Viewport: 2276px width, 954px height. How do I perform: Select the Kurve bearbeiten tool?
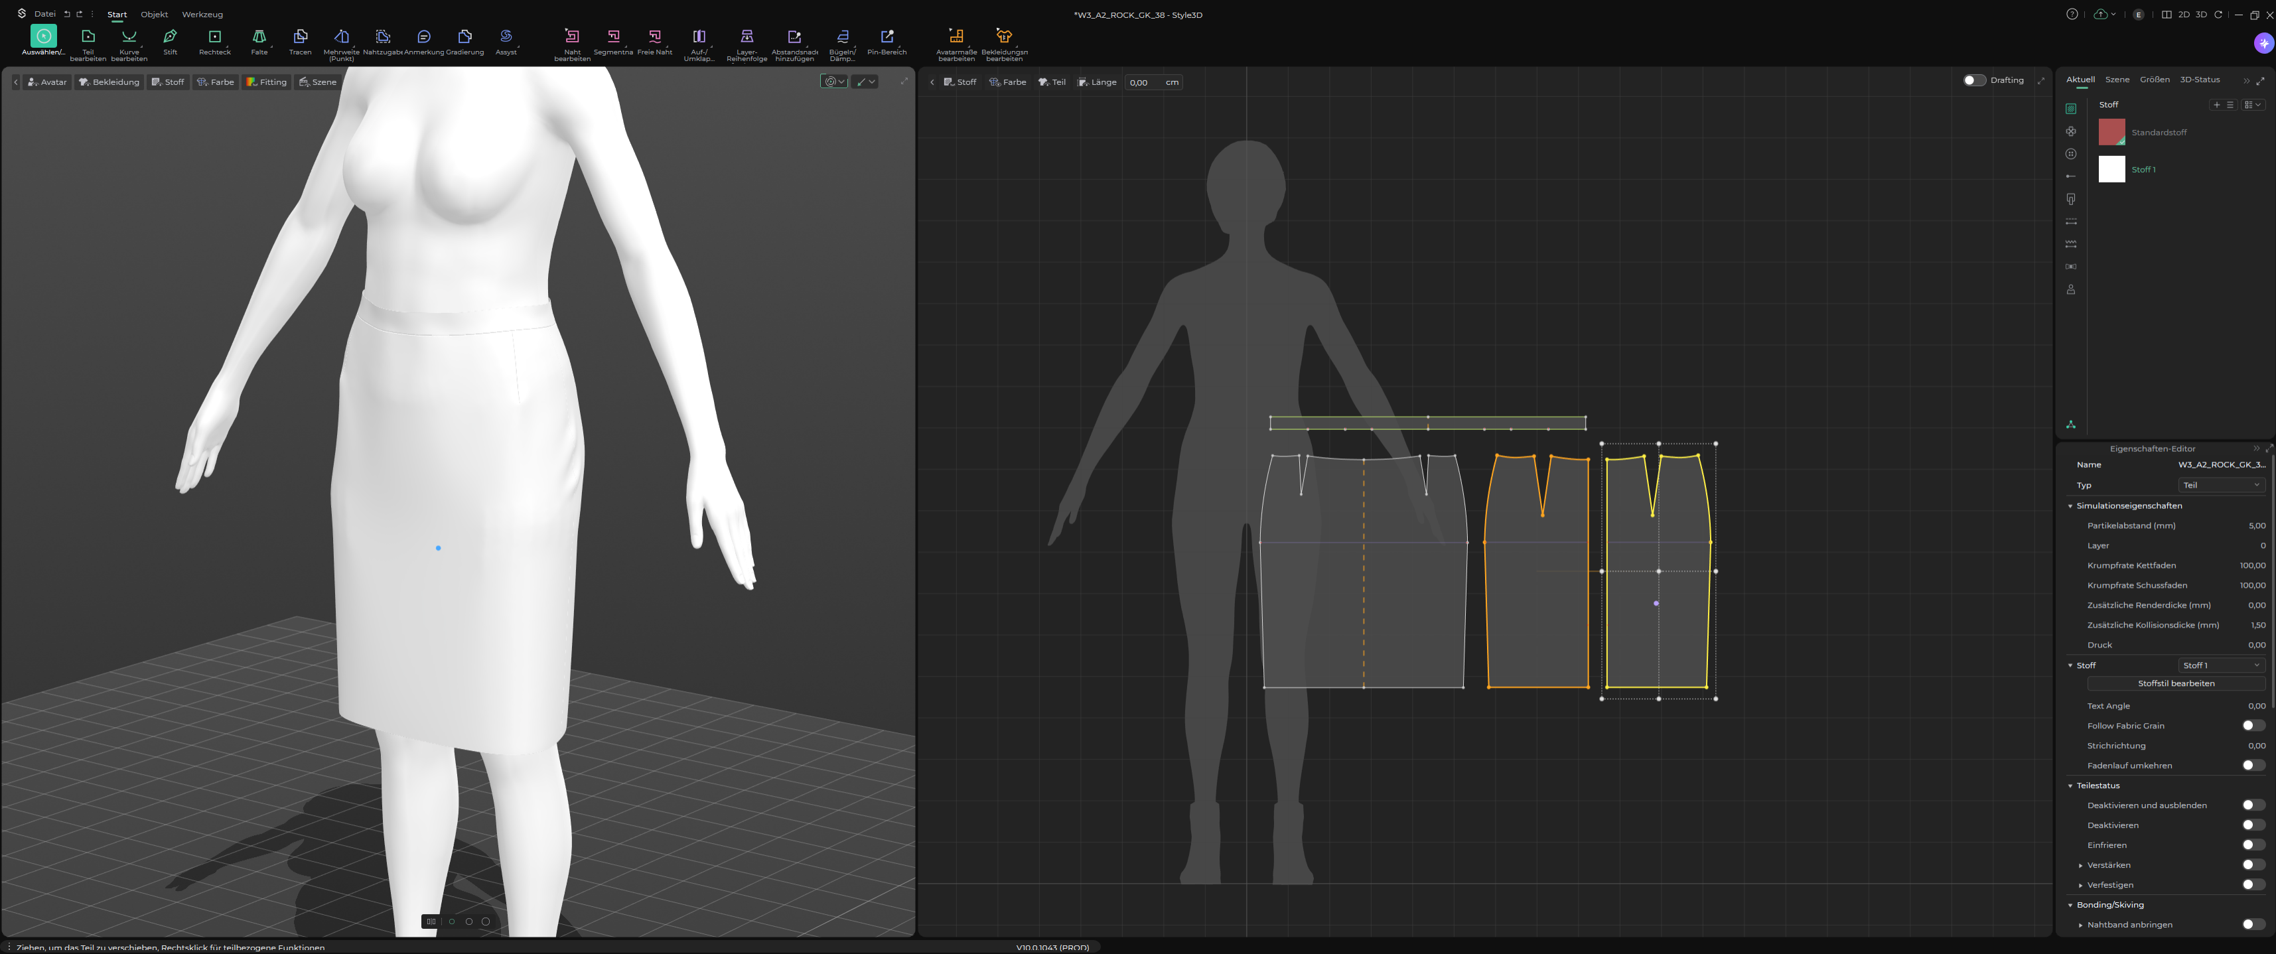coord(129,43)
